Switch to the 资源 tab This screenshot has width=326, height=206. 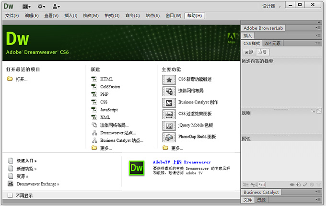[261, 200]
